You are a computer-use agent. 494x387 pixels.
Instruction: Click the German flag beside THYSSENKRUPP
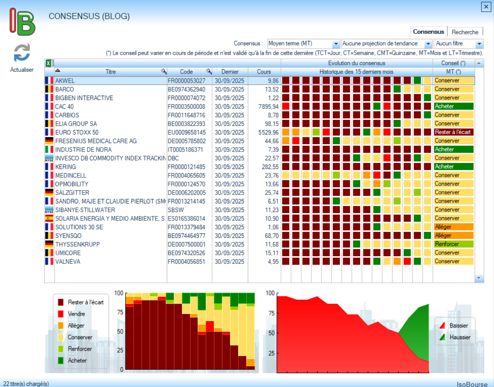[x=49, y=244]
